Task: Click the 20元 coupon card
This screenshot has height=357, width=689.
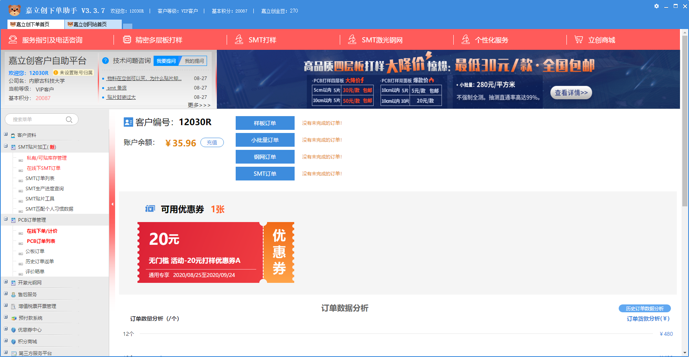Action: click(x=216, y=252)
